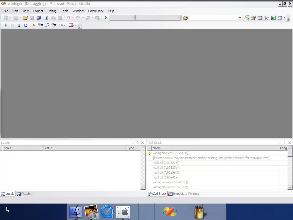Click the Breakpoints window icon
The width and height of the screenshot is (293, 220).
point(71,25)
